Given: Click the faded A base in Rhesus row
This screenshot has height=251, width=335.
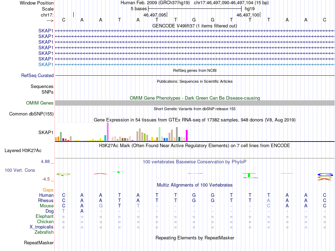Looking at the screenshot, I should tap(269, 200).
